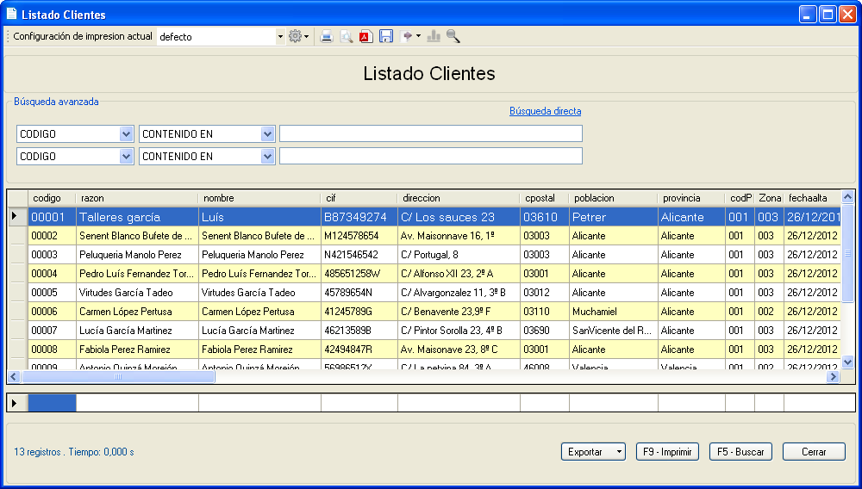The image size is (862, 489).
Task: Click the printer icon in the toolbar
Action: [327, 36]
